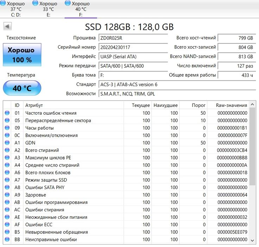Click status icon for attribute AC
Screen dimensions: 259x247
(7, 210)
